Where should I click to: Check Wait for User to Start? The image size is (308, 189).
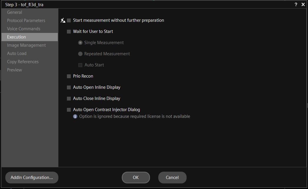pos(69,31)
